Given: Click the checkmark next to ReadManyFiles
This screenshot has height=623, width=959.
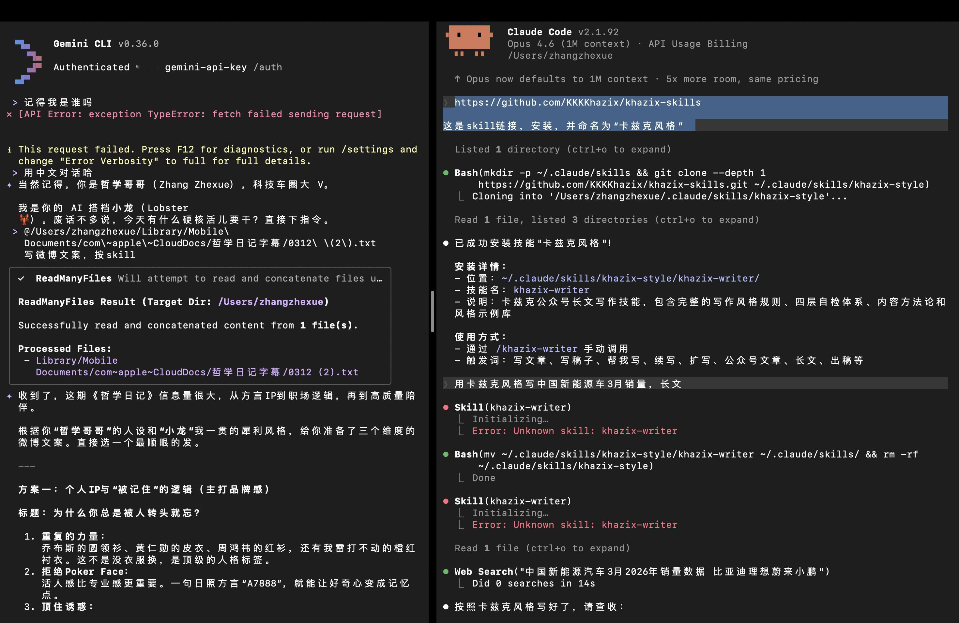Looking at the screenshot, I should [x=21, y=279].
